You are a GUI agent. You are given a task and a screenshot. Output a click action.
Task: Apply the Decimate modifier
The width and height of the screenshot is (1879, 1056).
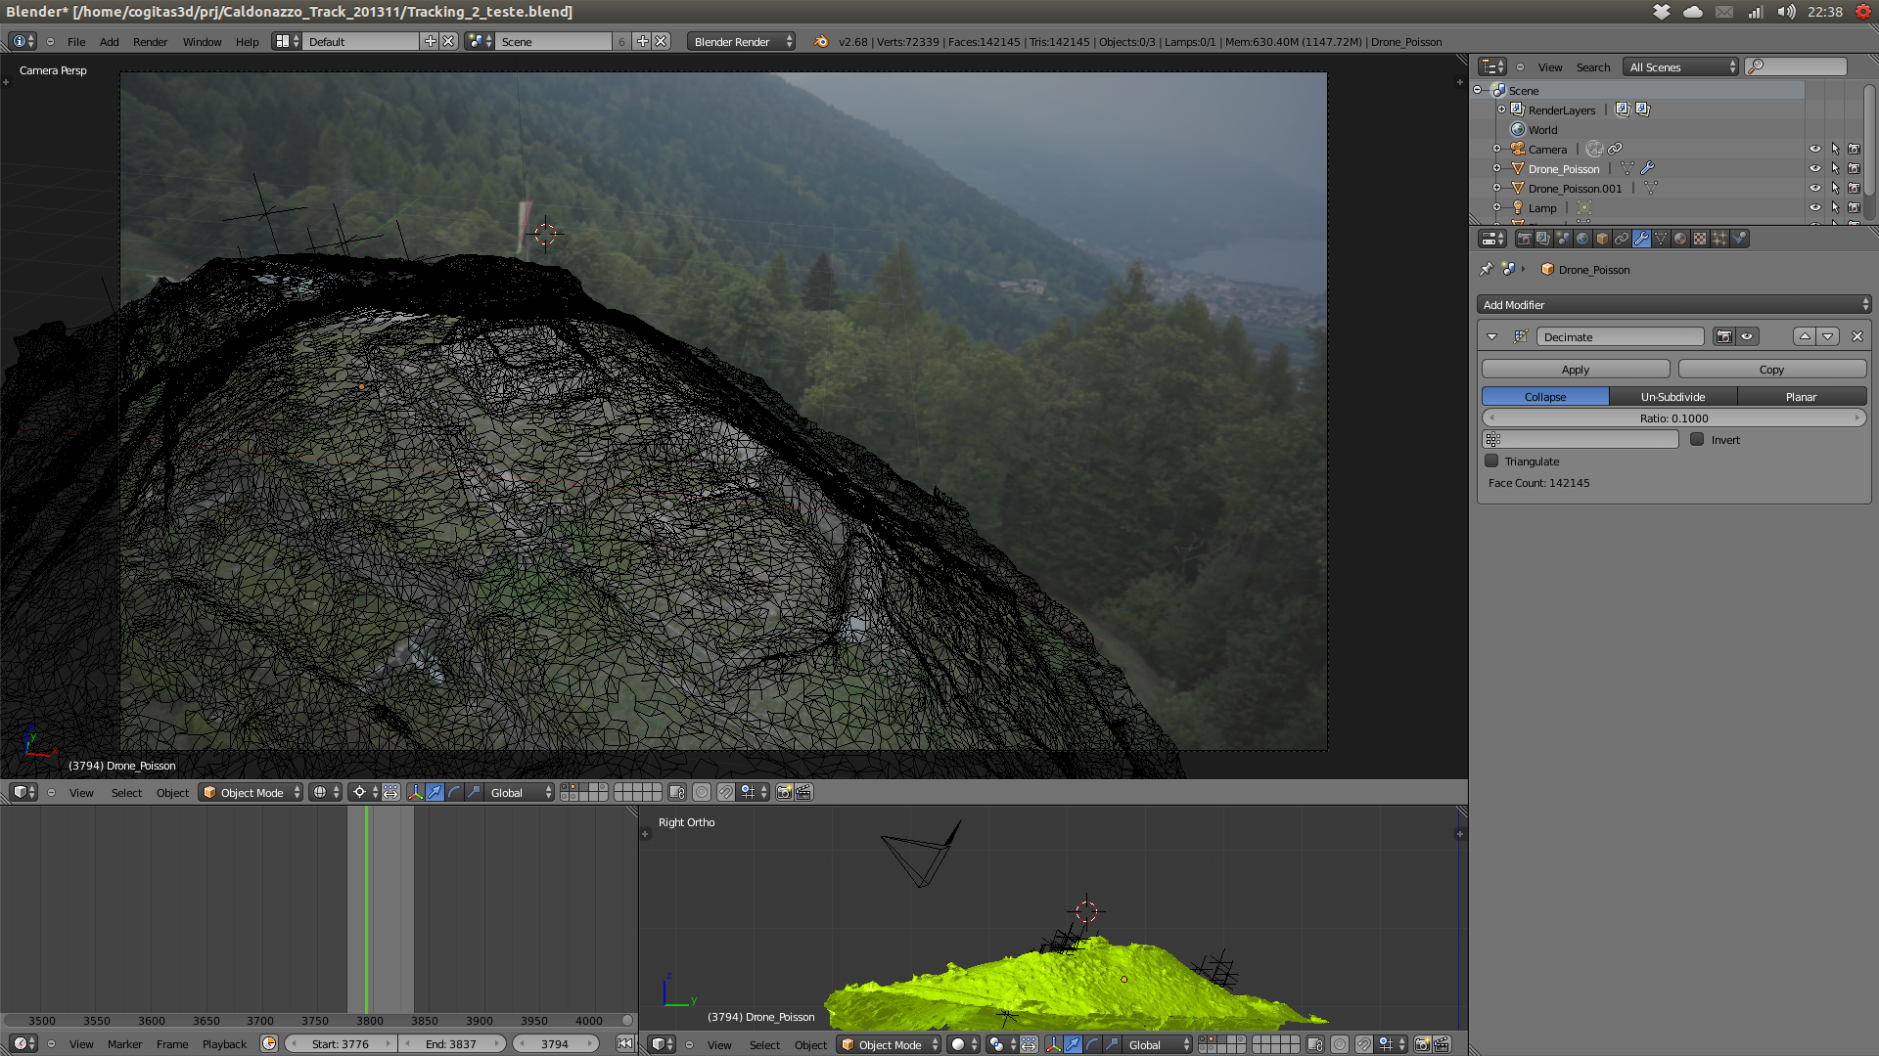pyautogui.click(x=1575, y=370)
